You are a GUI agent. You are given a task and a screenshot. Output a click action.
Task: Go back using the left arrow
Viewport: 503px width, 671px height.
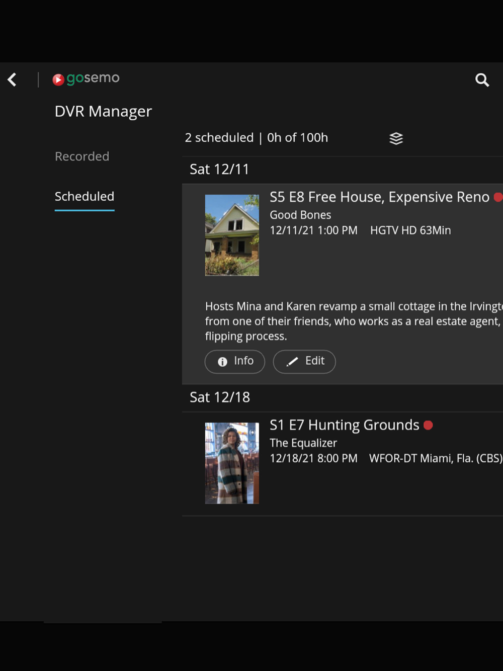pyautogui.click(x=12, y=79)
